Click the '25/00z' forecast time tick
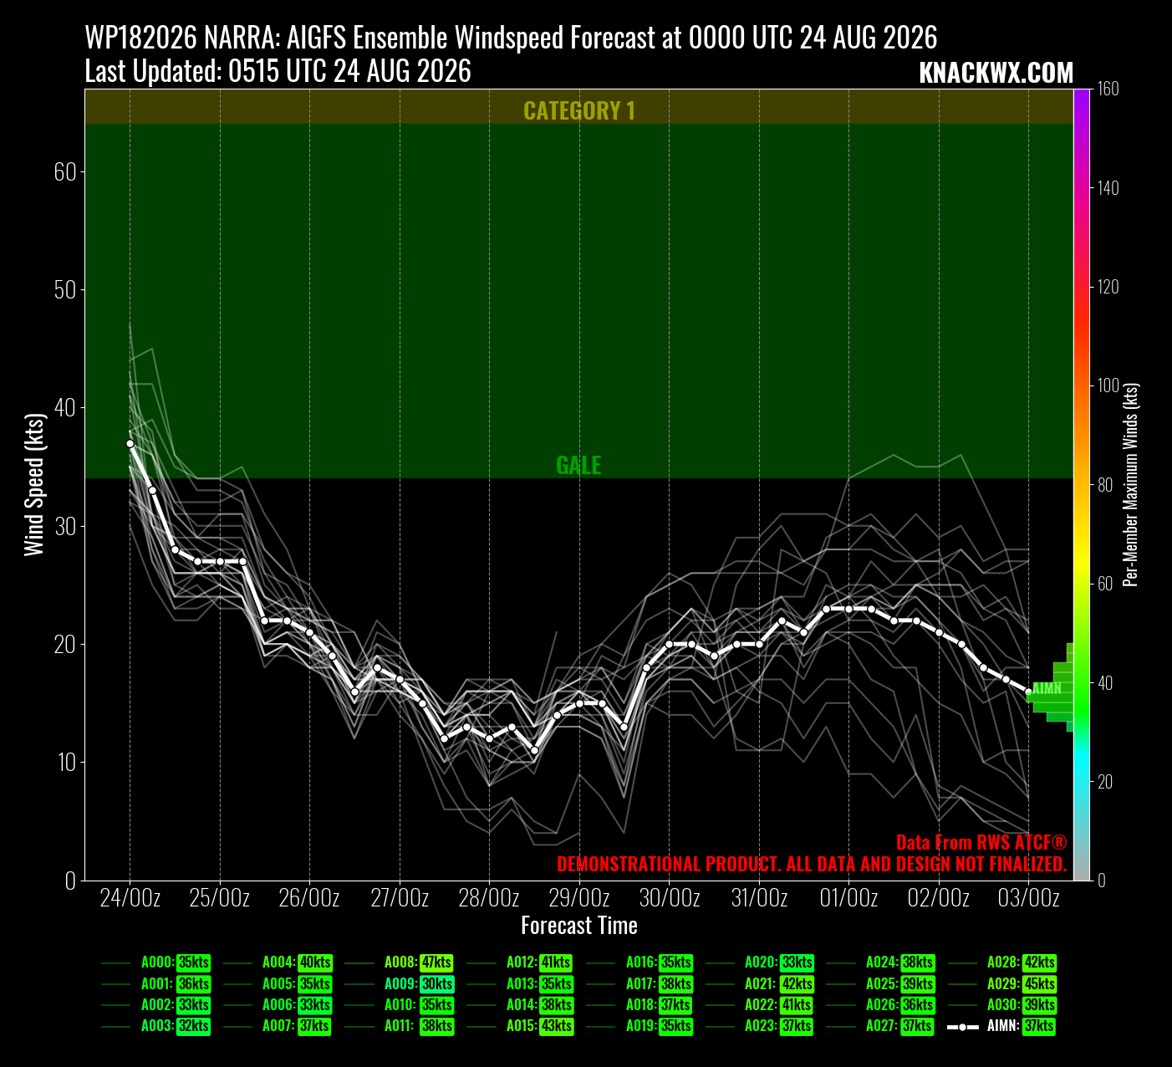The width and height of the screenshot is (1172, 1067). pos(220,899)
